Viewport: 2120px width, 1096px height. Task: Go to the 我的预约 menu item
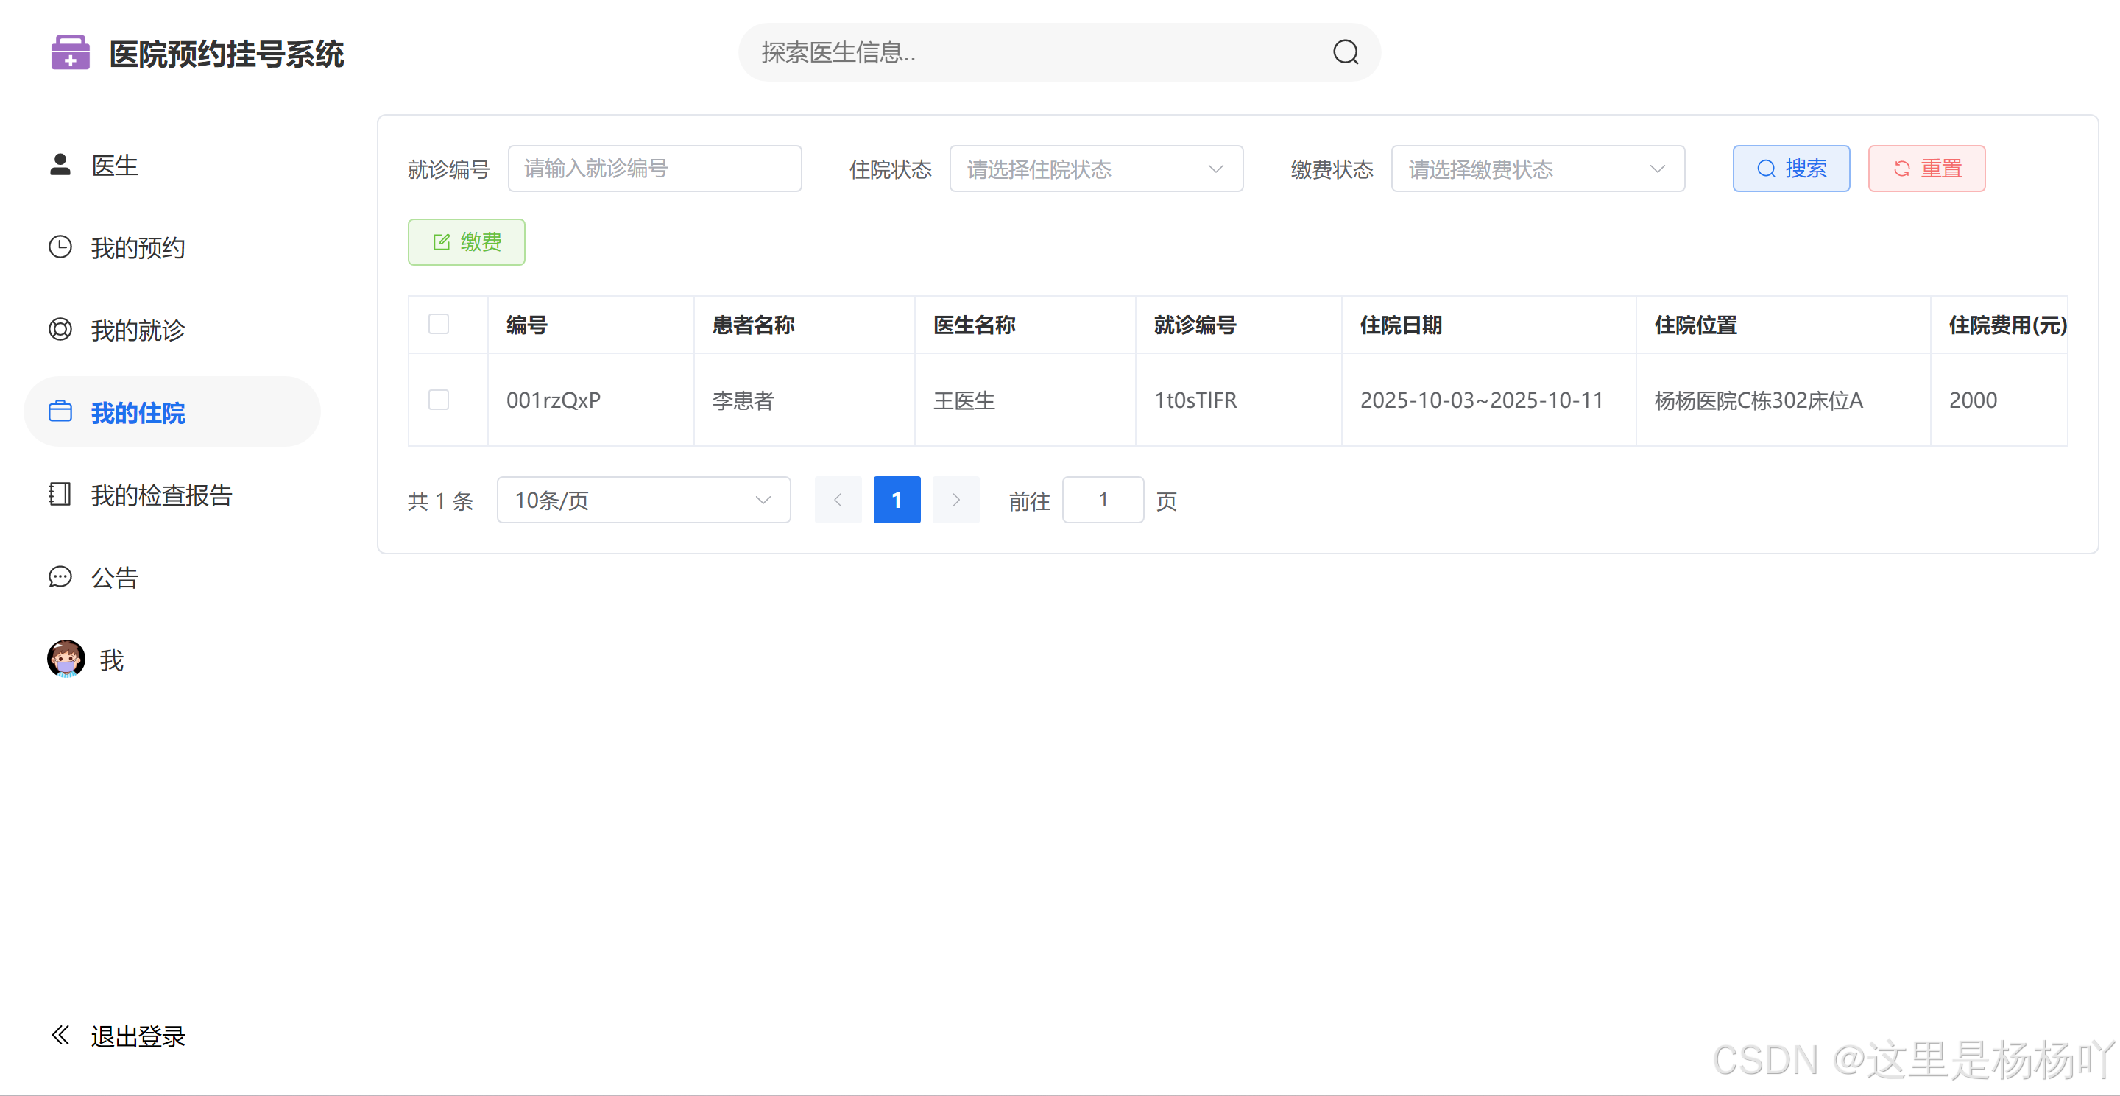pyautogui.click(x=138, y=247)
